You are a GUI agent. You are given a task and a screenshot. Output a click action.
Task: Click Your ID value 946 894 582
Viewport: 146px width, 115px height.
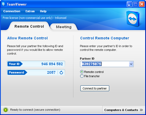(52, 64)
